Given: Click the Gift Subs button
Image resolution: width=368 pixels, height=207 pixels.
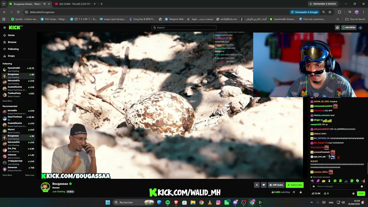Looking at the screenshot, I should 276,185.
